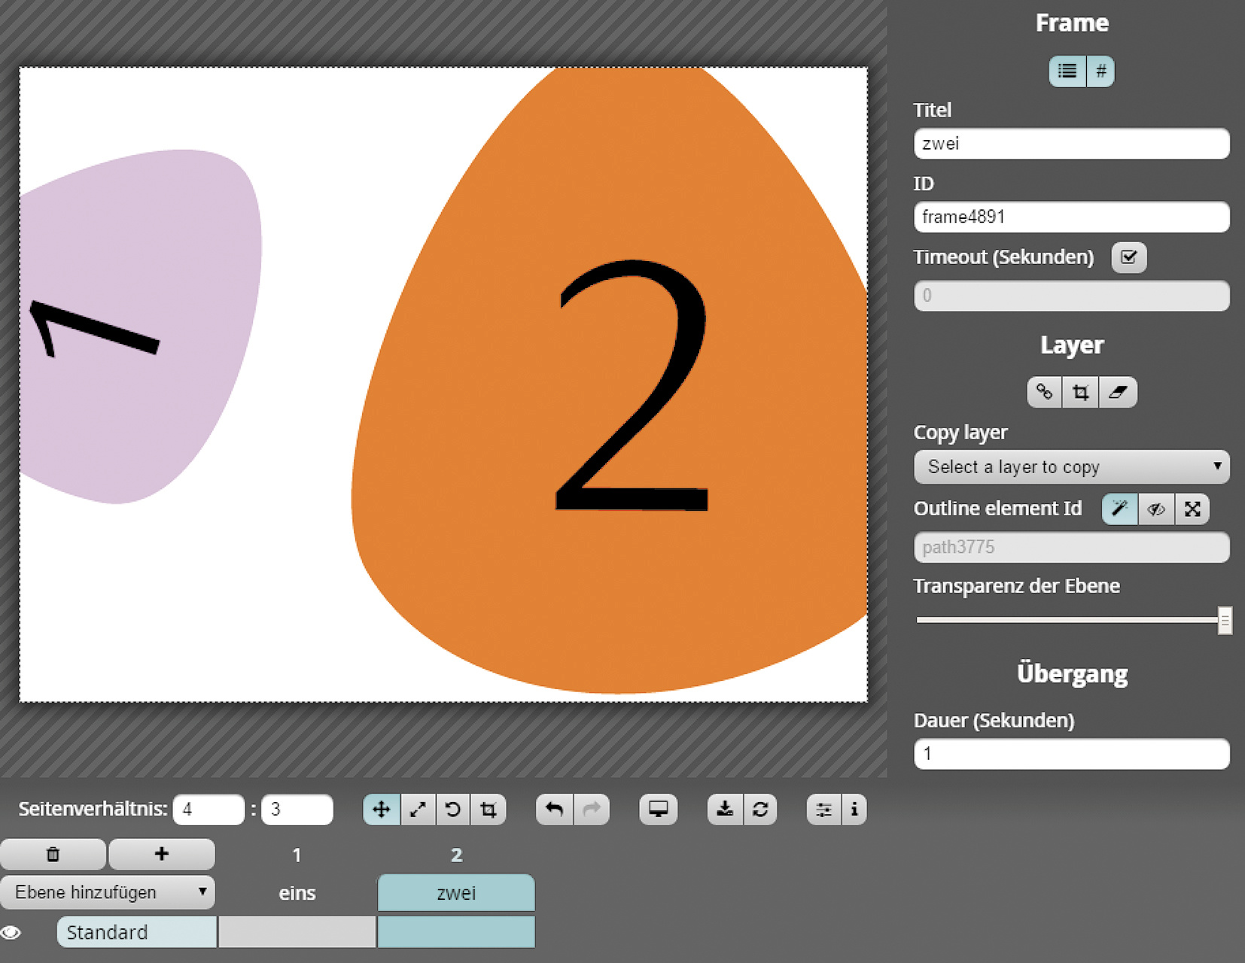Click the fit to outline element icon
The width and height of the screenshot is (1245, 963).
coord(1192,509)
